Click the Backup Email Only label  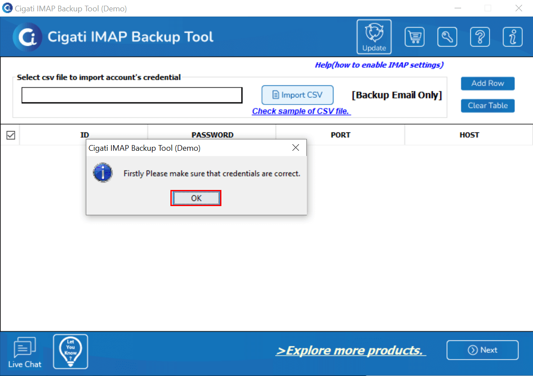397,95
